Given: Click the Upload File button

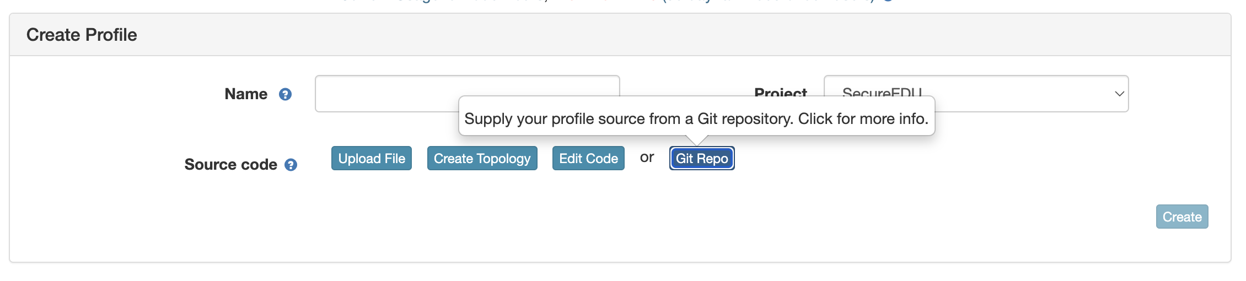Looking at the screenshot, I should pos(372,159).
